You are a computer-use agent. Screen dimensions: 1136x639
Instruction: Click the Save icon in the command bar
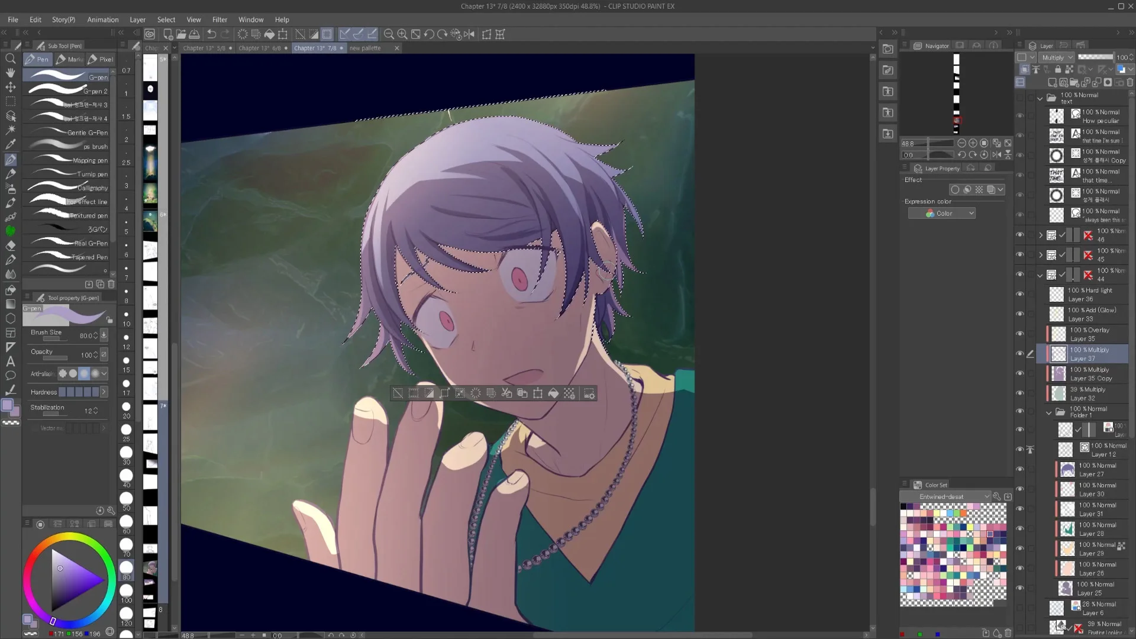pyautogui.click(x=194, y=34)
